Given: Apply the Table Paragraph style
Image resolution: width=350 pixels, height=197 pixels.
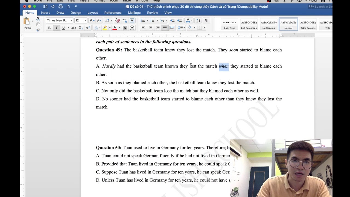Looking at the screenshot, I should 308,24.
